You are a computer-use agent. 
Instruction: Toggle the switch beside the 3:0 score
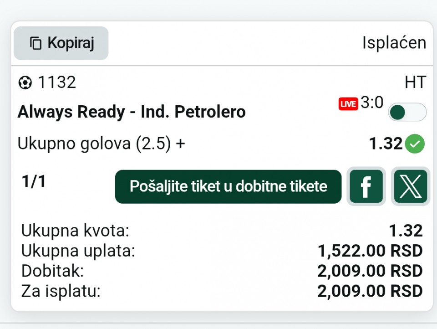point(407,112)
